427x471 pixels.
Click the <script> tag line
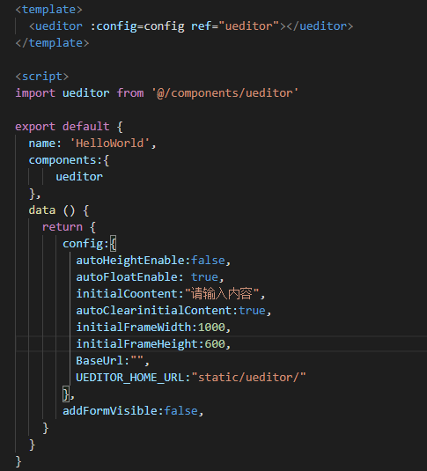point(42,77)
